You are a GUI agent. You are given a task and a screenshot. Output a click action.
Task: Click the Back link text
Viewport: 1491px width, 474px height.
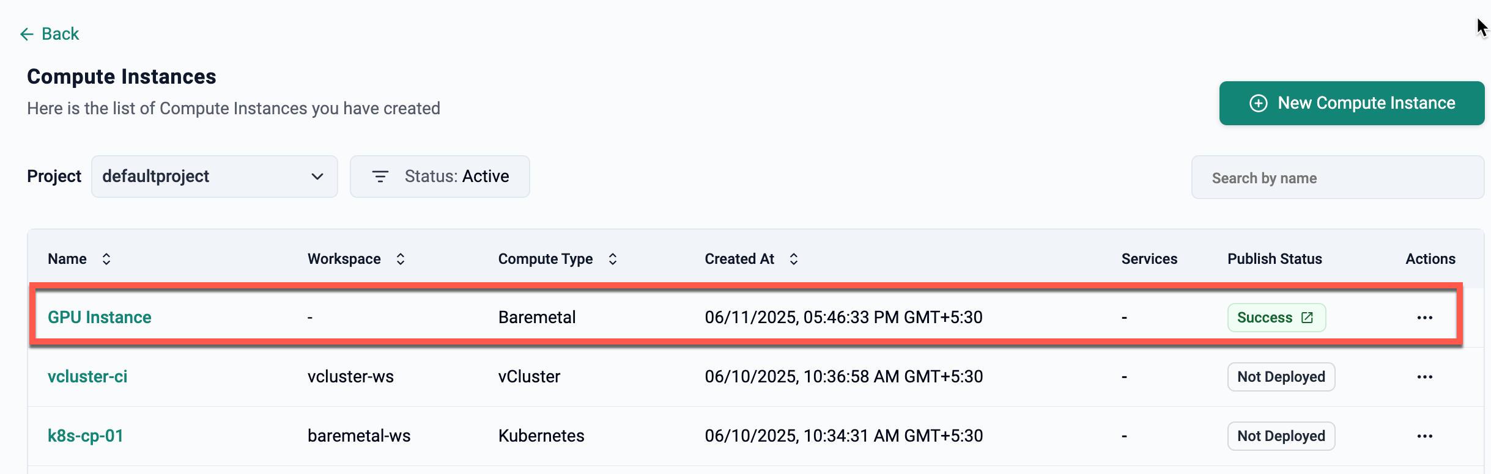tap(60, 34)
